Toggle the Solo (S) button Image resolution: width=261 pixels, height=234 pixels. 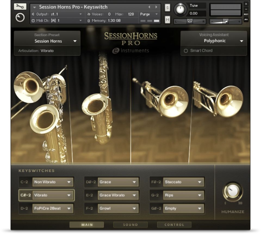167,8
